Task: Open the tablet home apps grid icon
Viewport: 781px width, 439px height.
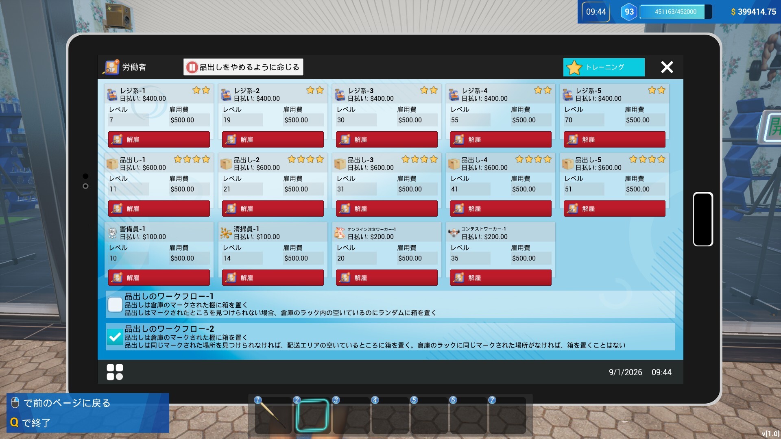Action: pos(115,372)
